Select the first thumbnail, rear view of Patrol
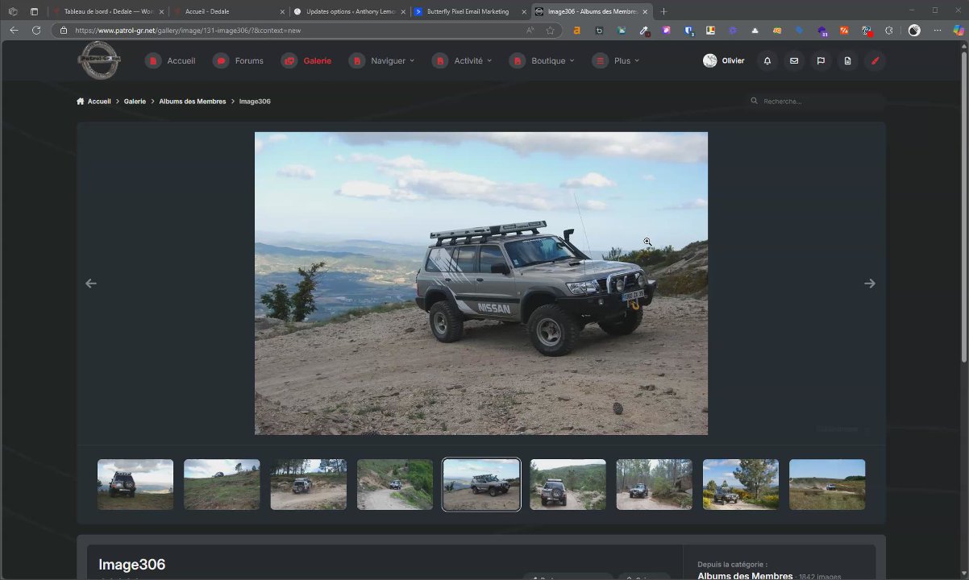The height and width of the screenshot is (580, 969). pyautogui.click(x=135, y=484)
